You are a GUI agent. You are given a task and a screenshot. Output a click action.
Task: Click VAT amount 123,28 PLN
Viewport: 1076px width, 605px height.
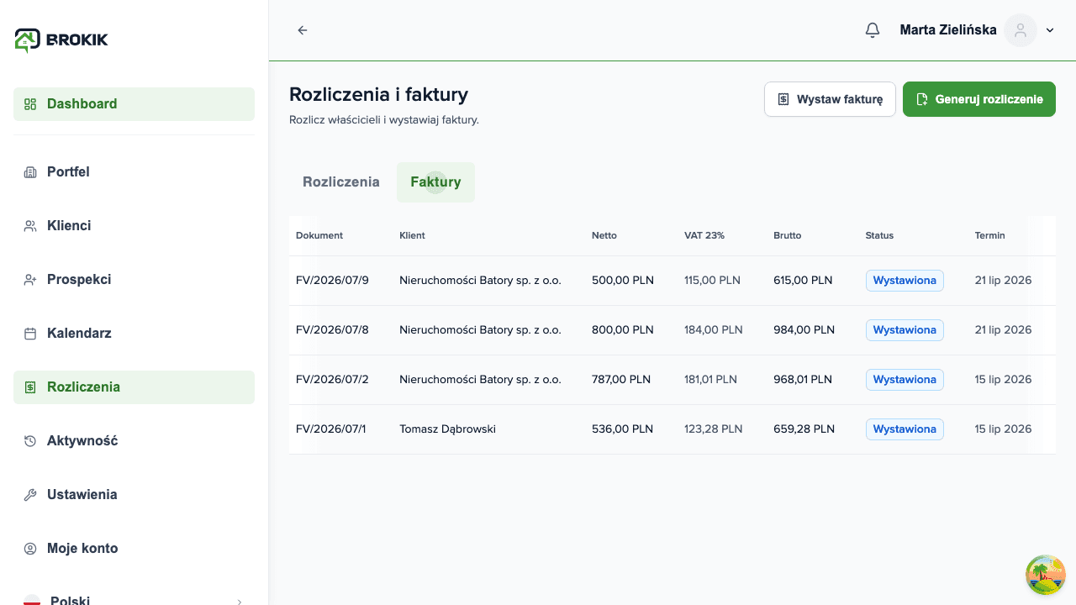click(x=714, y=429)
